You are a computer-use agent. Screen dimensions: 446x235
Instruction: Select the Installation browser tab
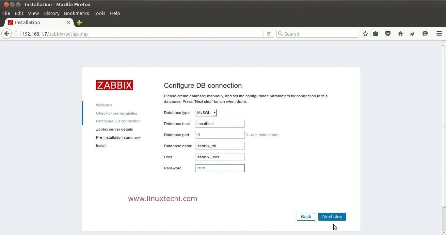point(39,23)
